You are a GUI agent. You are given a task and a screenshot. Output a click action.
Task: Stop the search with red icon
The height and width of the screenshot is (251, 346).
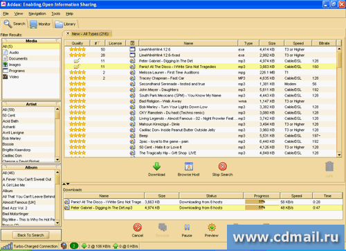tap(222, 166)
